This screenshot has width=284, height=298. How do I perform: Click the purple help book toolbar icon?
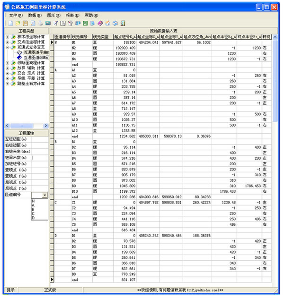(100, 23)
